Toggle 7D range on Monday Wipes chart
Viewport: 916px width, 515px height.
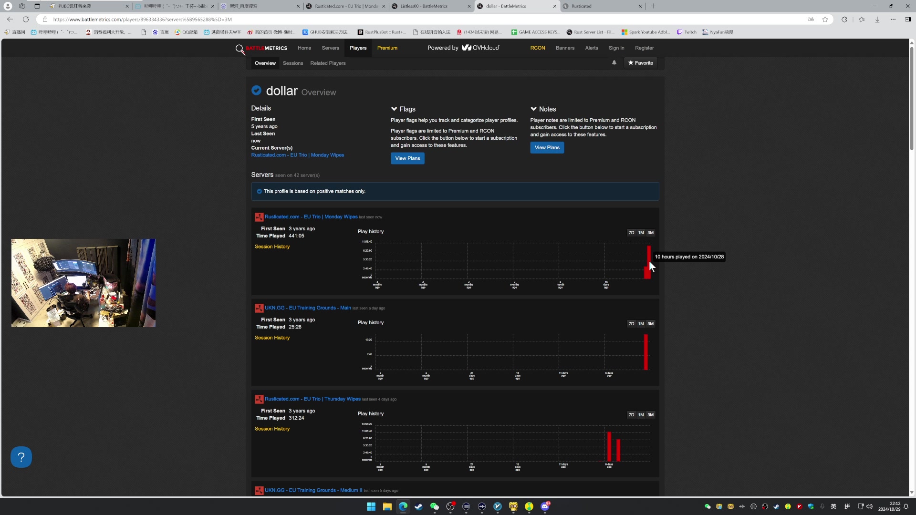pyautogui.click(x=631, y=233)
